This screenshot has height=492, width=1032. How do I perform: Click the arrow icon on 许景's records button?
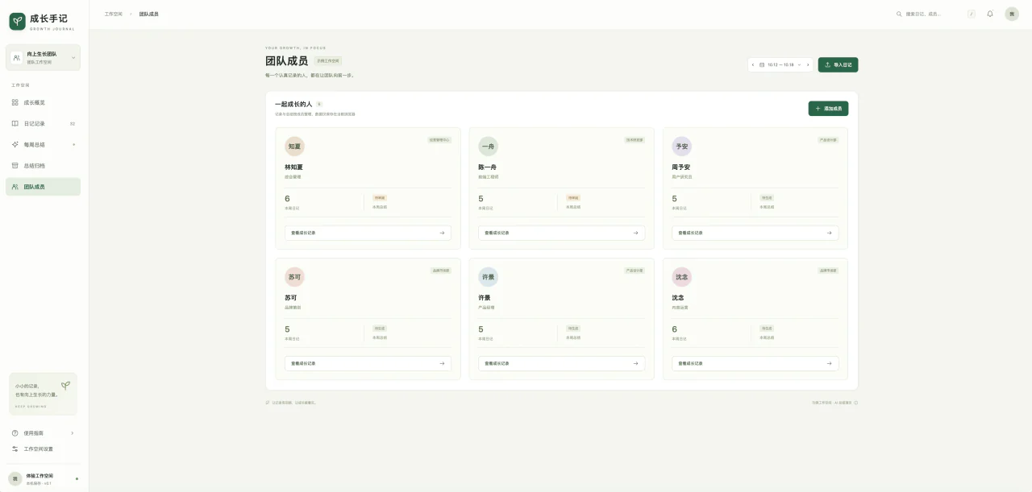(x=635, y=363)
